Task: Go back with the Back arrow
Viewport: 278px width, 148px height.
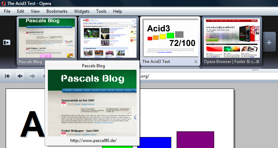Action: (20, 76)
